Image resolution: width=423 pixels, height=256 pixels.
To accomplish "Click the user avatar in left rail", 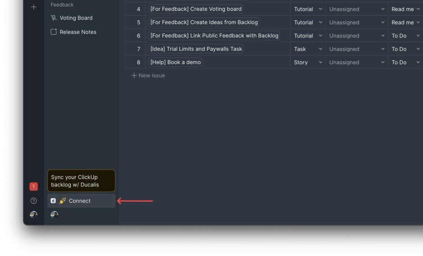I will tap(33, 215).
